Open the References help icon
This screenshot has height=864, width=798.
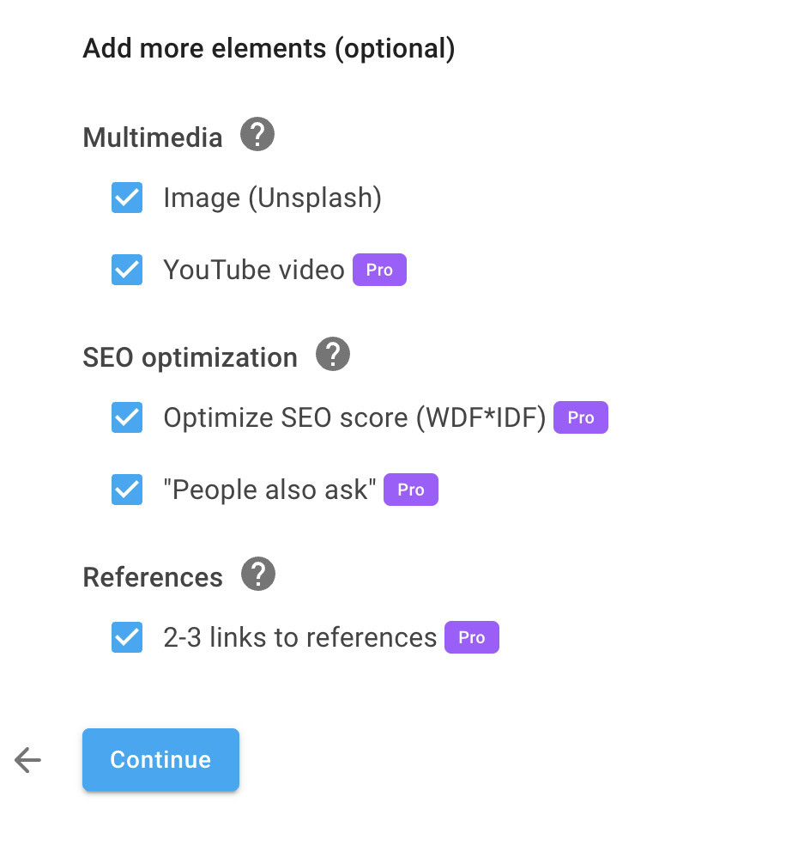[x=257, y=574]
